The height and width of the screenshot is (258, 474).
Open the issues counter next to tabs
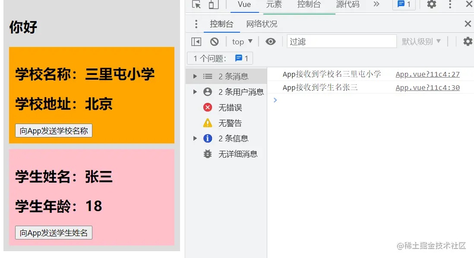(x=404, y=5)
